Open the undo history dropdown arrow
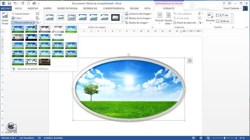Viewport: 250px width, 140px height. point(18,3)
